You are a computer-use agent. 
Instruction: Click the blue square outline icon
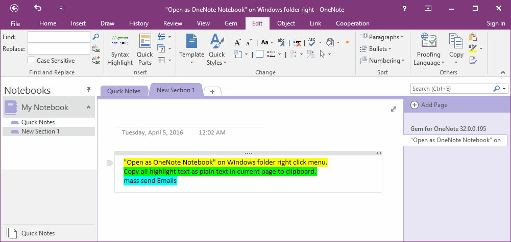[x=259, y=54]
